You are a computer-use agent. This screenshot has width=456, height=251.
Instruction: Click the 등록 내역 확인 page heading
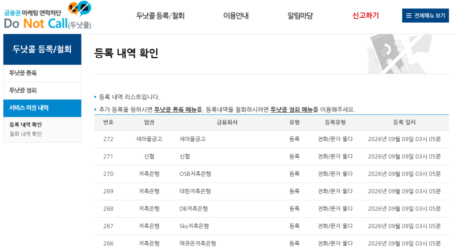point(126,53)
